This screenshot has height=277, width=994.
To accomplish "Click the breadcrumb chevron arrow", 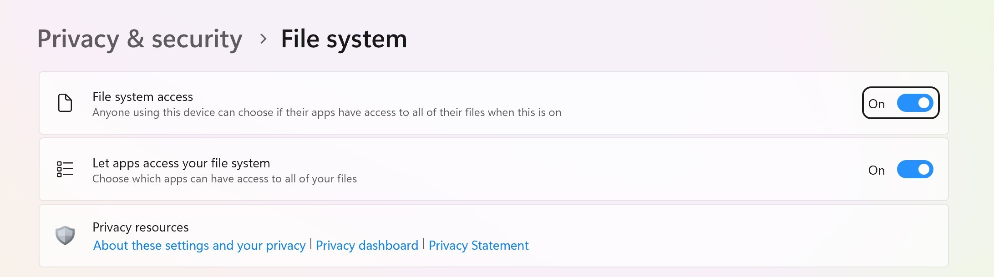I will (x=263, y=39).
